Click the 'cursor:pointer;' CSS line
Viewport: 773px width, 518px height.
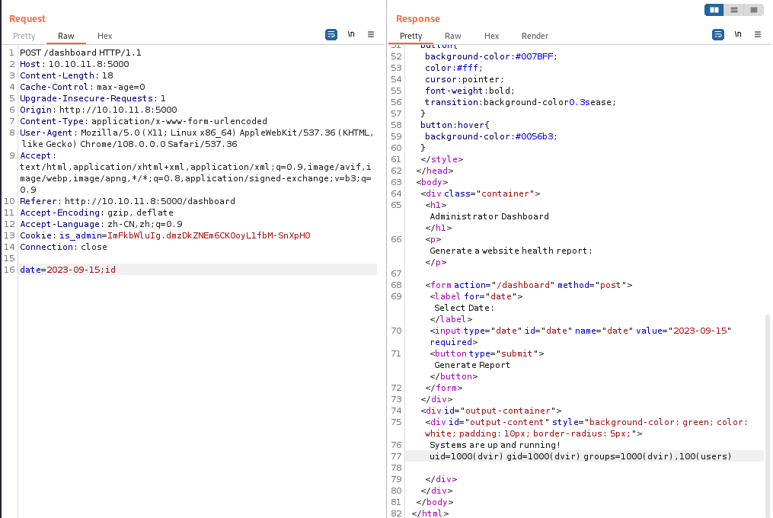(465, 79)
